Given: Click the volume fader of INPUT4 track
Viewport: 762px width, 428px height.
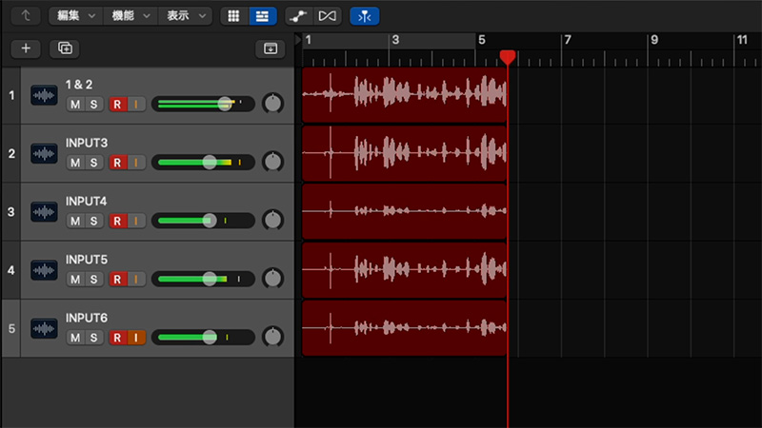Looking at the screenshot, I should pyautogui.click(x=210, y=221).
